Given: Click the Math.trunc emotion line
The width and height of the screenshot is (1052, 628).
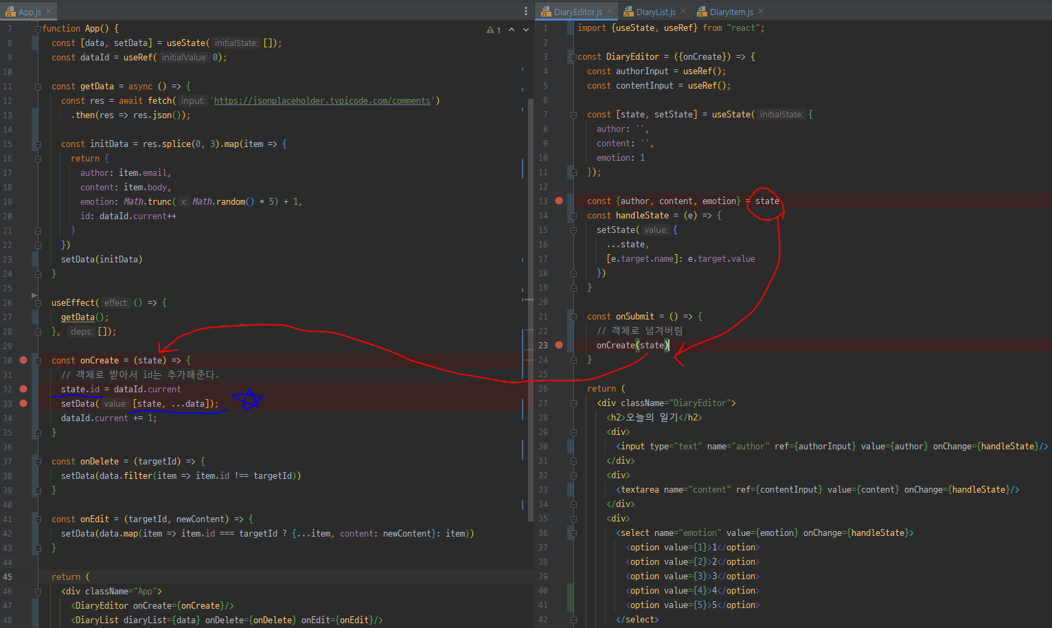Looking at the screenshot, I should [191, 201].
